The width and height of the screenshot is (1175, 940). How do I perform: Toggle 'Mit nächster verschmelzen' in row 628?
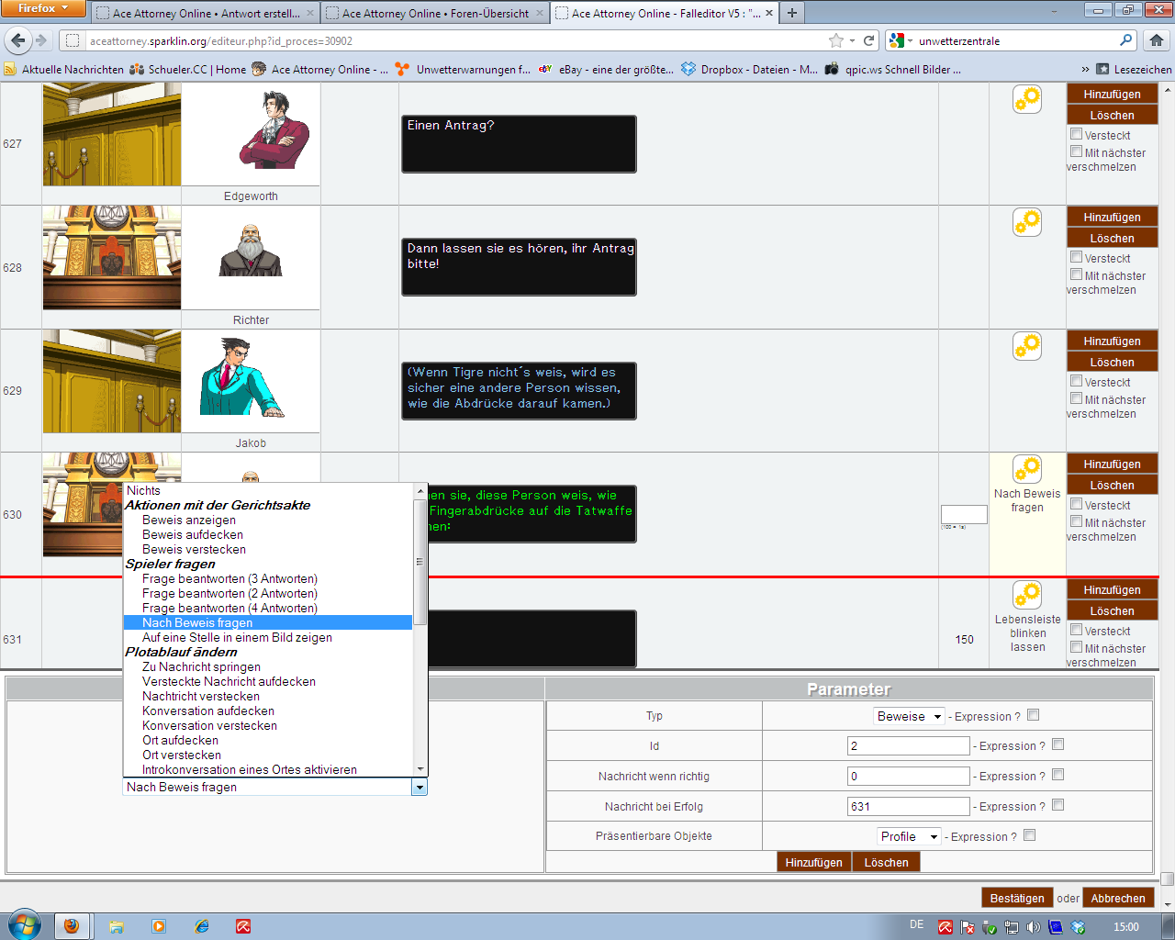[1076, 274]
